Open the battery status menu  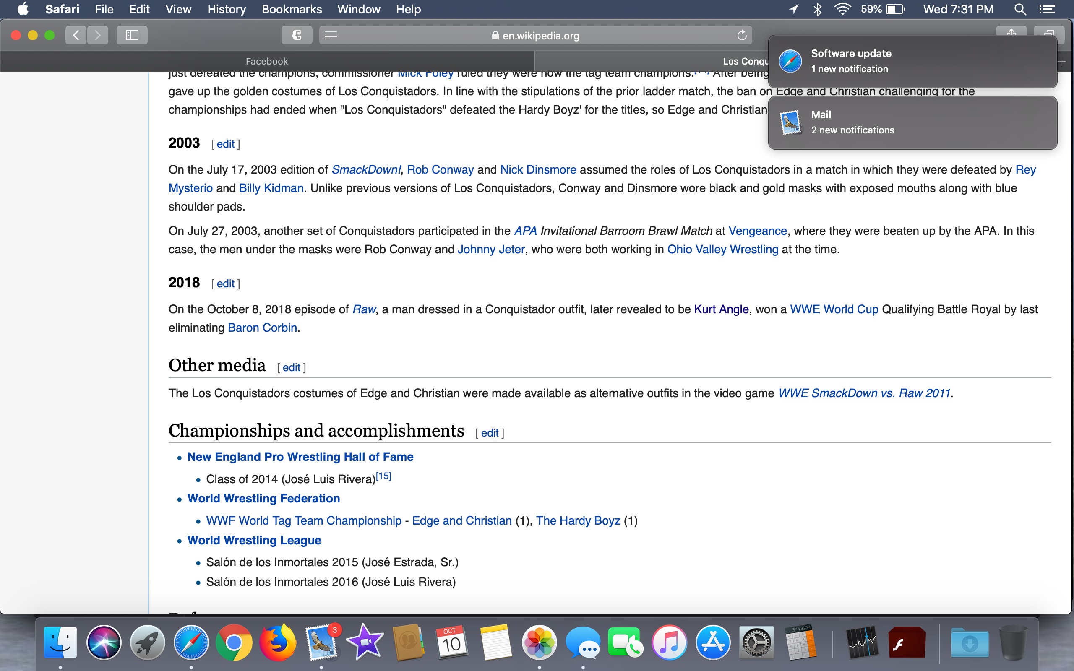pyautogui.click(x=883, y=9)
